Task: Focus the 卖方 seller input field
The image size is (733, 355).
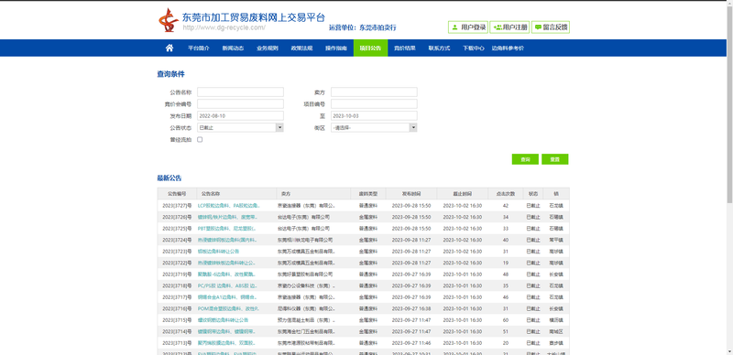Action: pyautogui.click(x=374, y=92)
